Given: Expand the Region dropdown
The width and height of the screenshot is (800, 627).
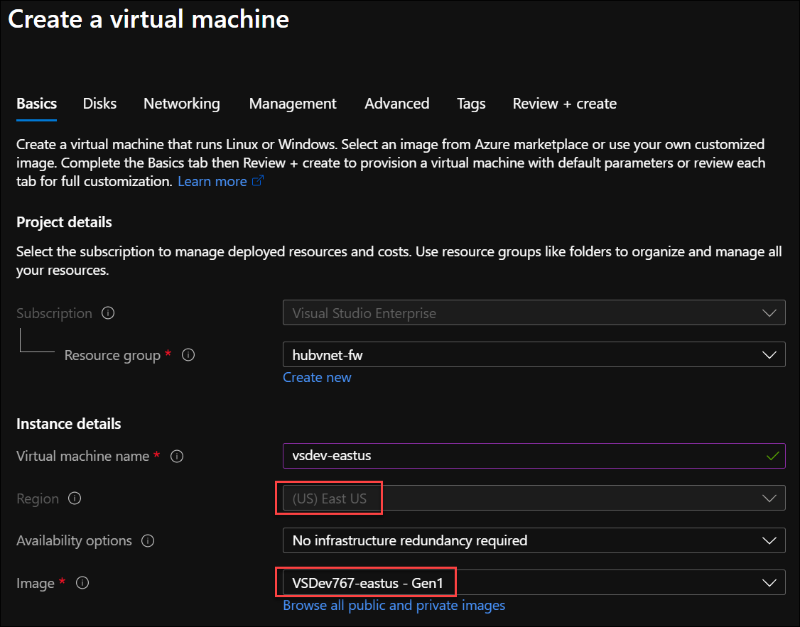Looking at the screenshot, I should click(534, 498).
